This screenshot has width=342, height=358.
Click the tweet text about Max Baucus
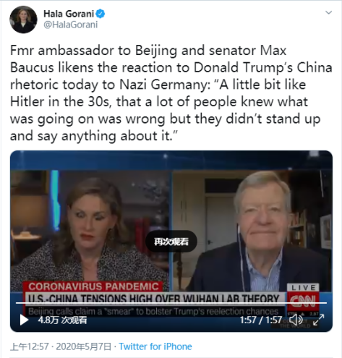(171, 93)
